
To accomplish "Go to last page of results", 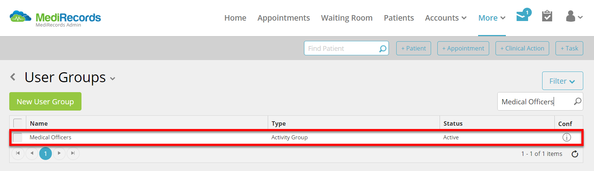I will (73, 153).
